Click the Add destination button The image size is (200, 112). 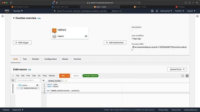[x=115, y=43]
